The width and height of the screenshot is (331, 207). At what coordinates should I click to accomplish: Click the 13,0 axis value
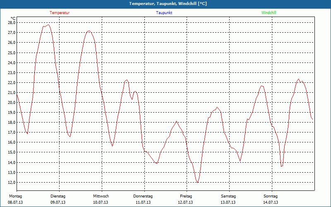click(12, 172)
